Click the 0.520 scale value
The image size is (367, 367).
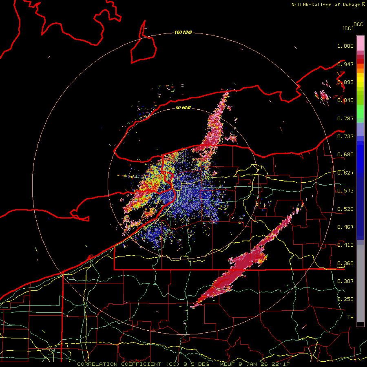click(x=345, y=209)
